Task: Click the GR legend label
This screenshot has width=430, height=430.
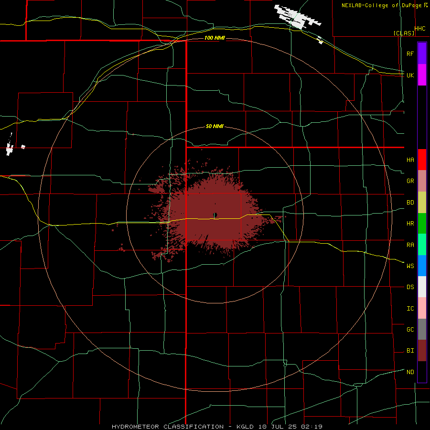Action: (410, 181)
